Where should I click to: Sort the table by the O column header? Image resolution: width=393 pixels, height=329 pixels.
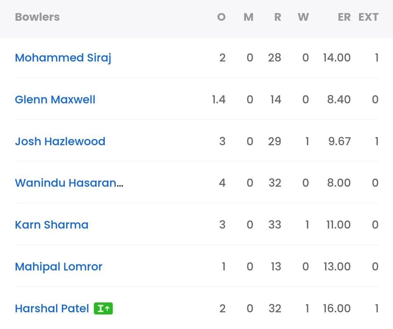(221, 17)
